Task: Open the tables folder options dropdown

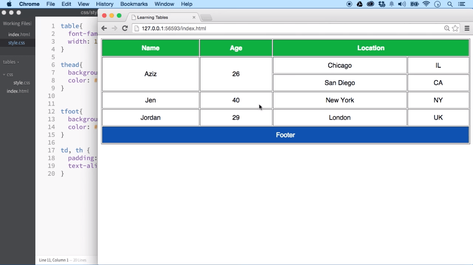Action: (18, 62)
